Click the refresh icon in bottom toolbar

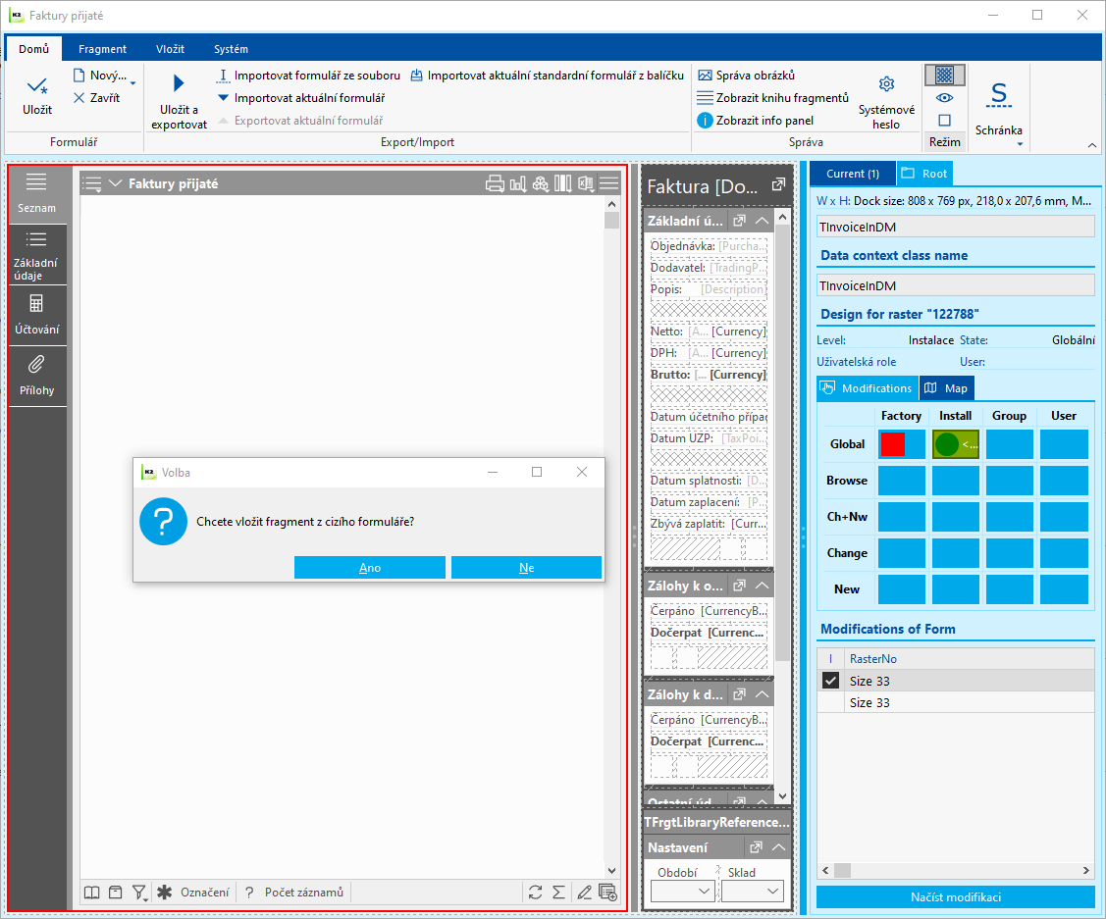pos(536,893)
